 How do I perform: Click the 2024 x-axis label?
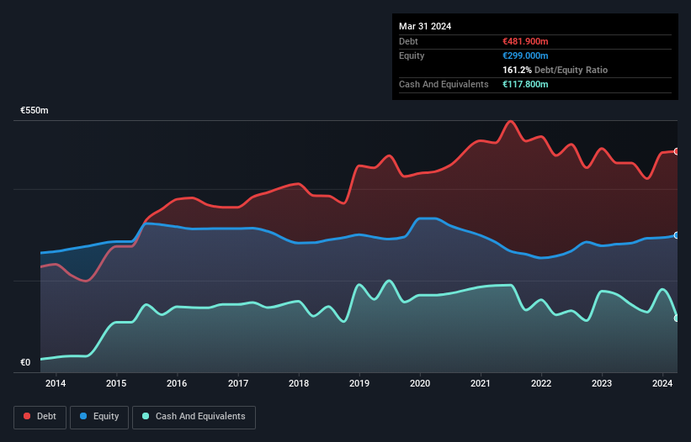coord(662,383)
